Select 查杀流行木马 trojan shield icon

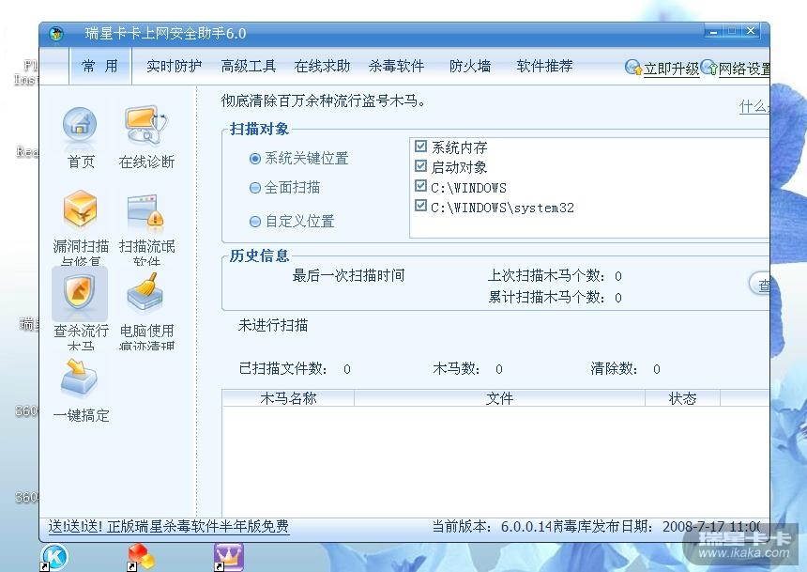[x=80, y=293]
